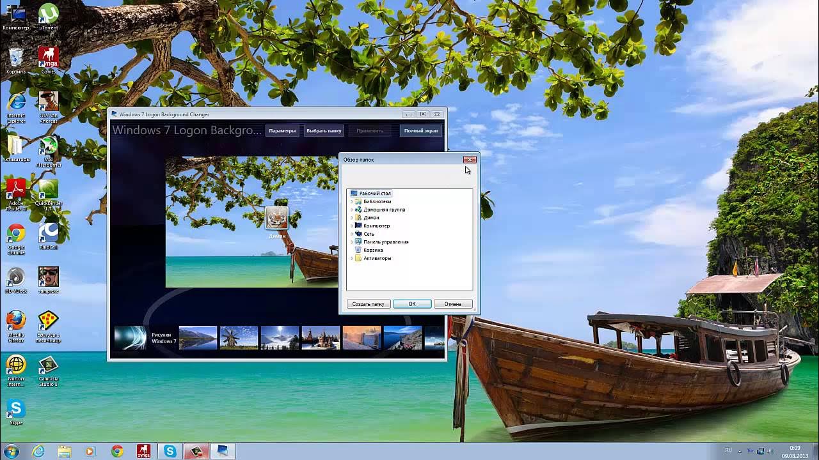
Task: Launch MSI Afterburner desktop shortcut
Action: 49,151
